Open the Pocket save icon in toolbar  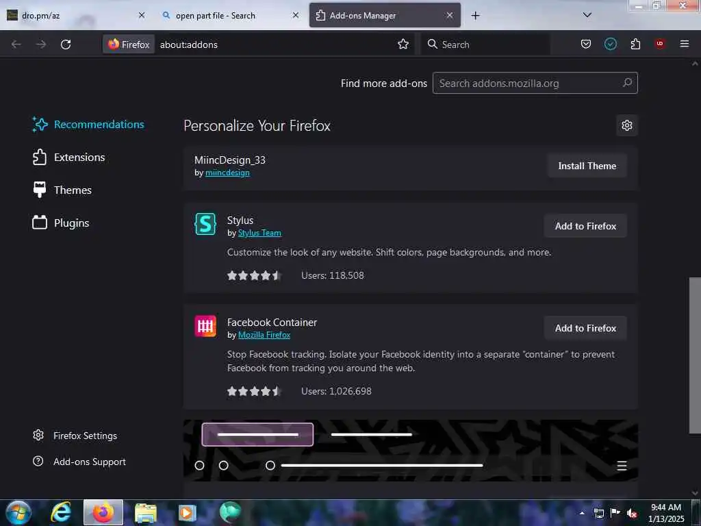(x=586, y=44)
